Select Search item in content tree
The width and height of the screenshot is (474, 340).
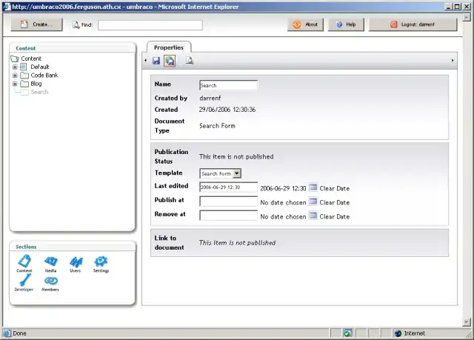(x=39, y=93)
